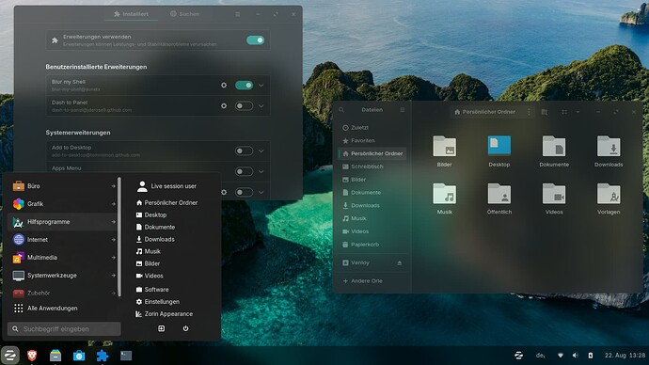Viewport: 649px width, 365px height.
Task: Expand Blur my Shell details chevron
Action: tap(261, 86)
